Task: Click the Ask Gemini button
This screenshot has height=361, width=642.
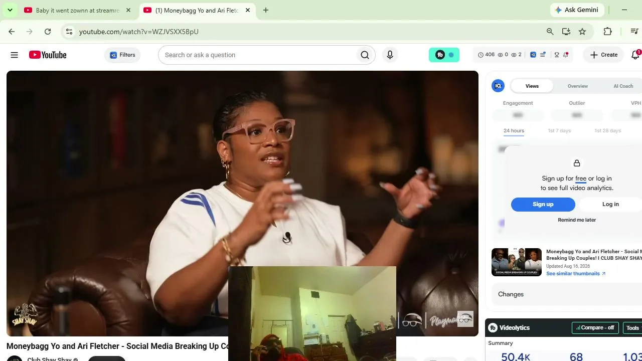Action: click(576, 10)
